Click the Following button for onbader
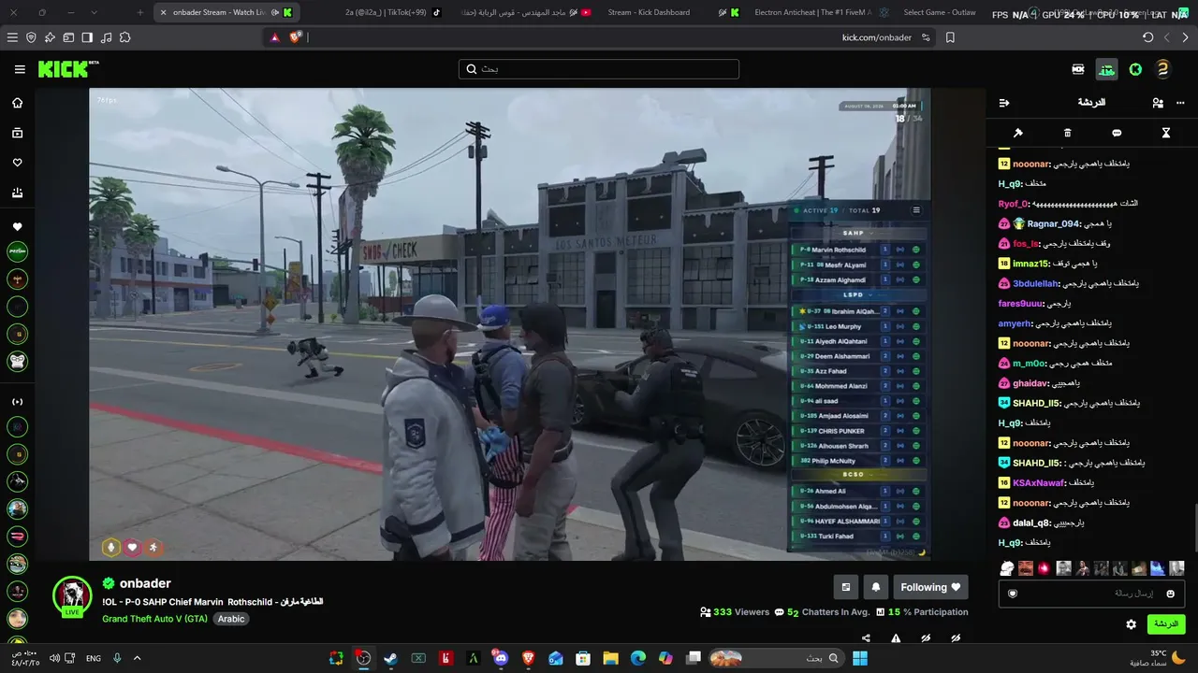The width and height of the screenshot is (1198, 673). click(x=930, y=587)
